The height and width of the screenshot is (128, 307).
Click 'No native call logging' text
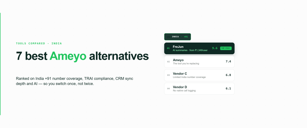point(184,91)
